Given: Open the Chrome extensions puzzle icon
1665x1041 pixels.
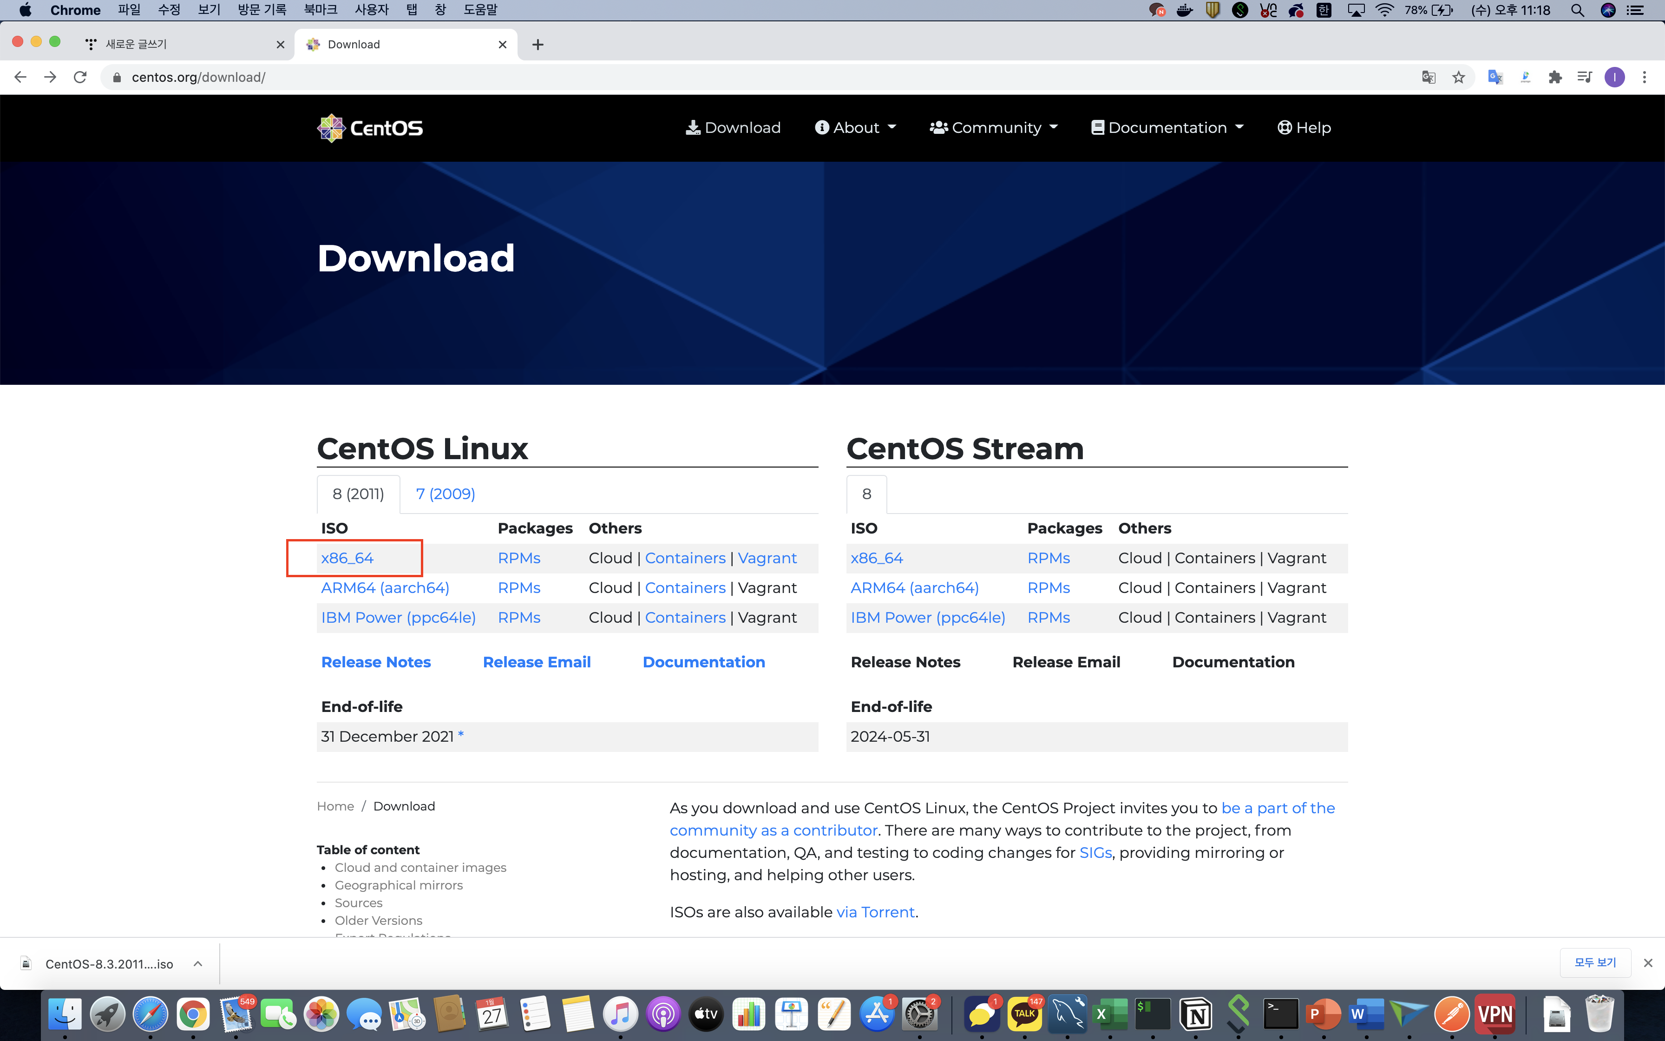Looking at the screenshot, I should [x=1555, y=77].
